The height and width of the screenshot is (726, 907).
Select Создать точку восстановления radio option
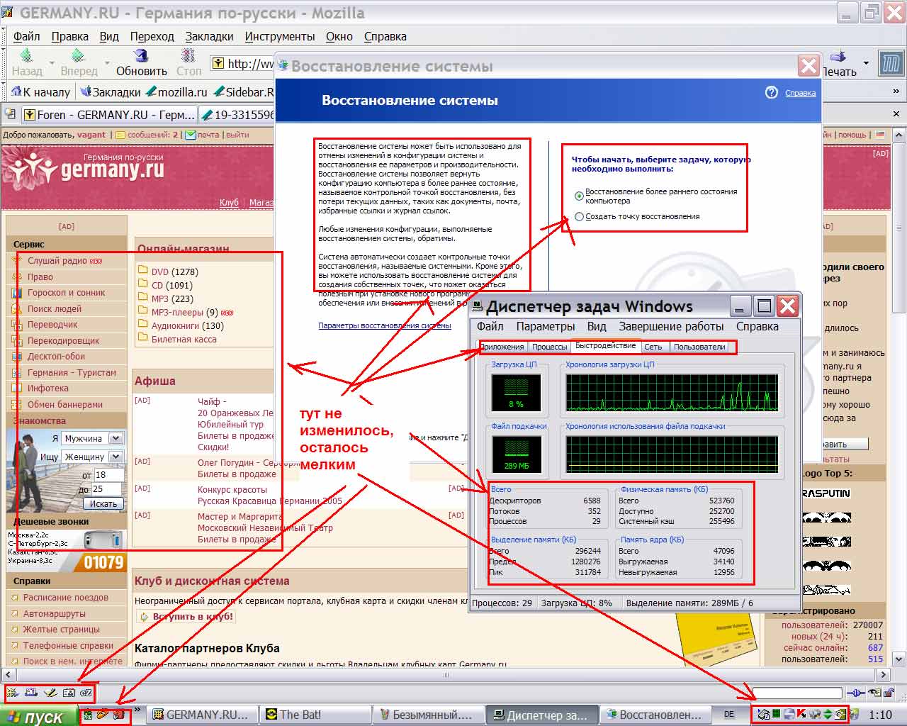tap(580, 216)
